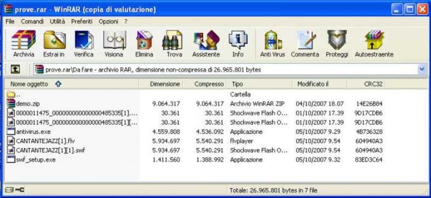Select the demo.zip file name

tap(28, 104)
